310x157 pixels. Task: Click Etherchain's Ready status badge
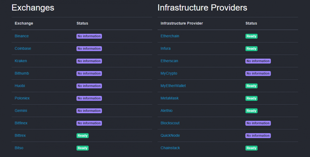(251, 36)
